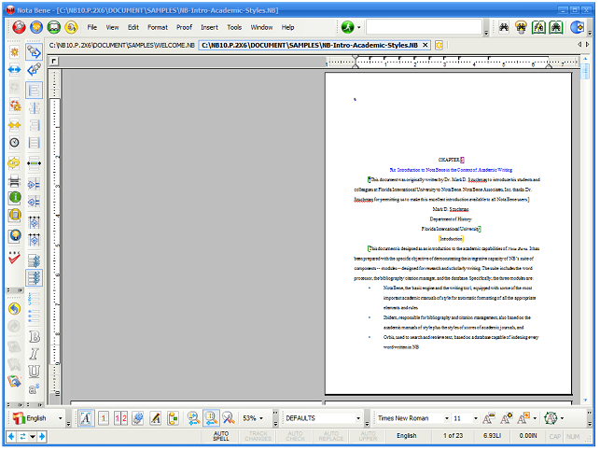Toggle TRACK CHANGES in the status bar
This screenshot has height=450, width=600.
(258, 436)
